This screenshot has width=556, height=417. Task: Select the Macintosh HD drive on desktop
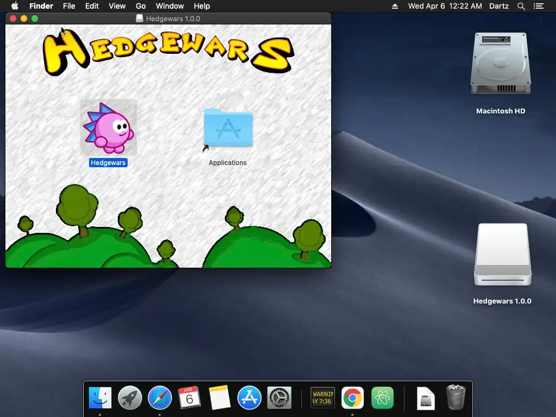500,64
